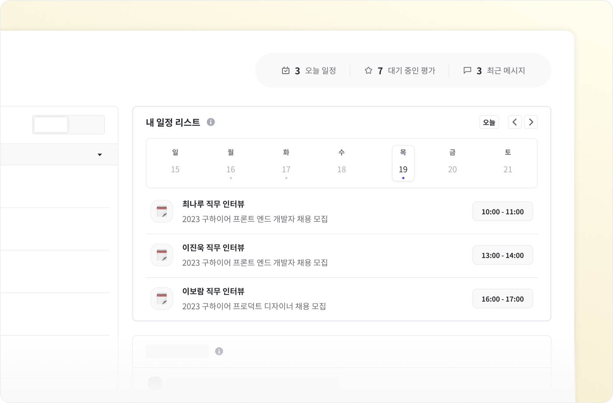Image resolution: width=613 pixels, height=403 pixels.
Task: Click calendar icon of 이보람 직무 인터뷰
Action: [162, 299]
